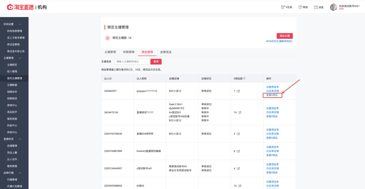This screenshot has width=365, height=189.
Task: Select the 佣金管理 tab
Action: [147, 52]
